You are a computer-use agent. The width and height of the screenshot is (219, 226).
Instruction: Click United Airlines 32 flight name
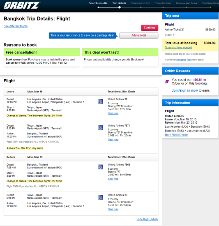pos(118,99)
